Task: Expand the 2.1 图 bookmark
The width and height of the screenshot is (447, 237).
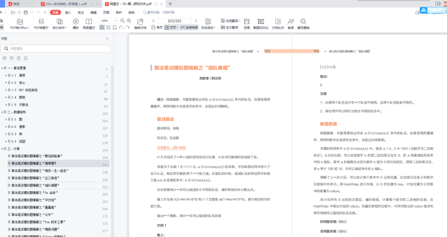Action: [x=6, y=119]
